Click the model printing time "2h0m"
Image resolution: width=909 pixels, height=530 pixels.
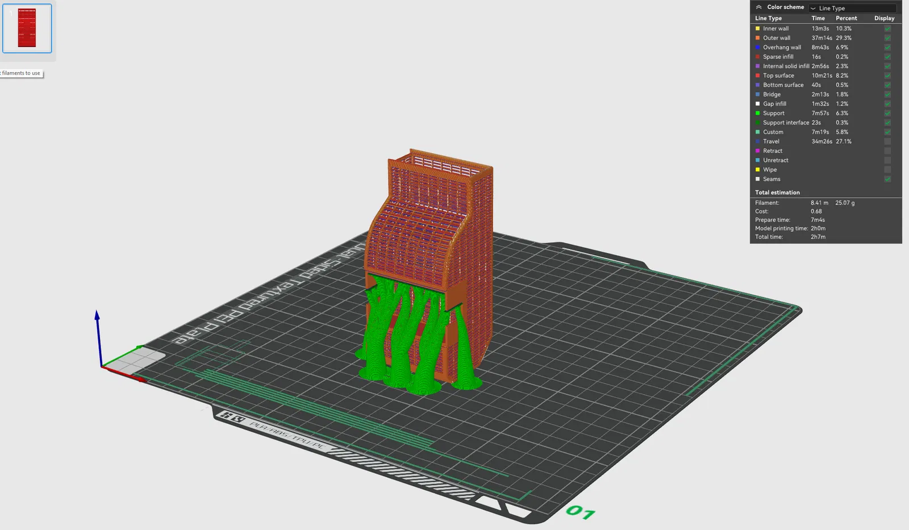[818, 228]
